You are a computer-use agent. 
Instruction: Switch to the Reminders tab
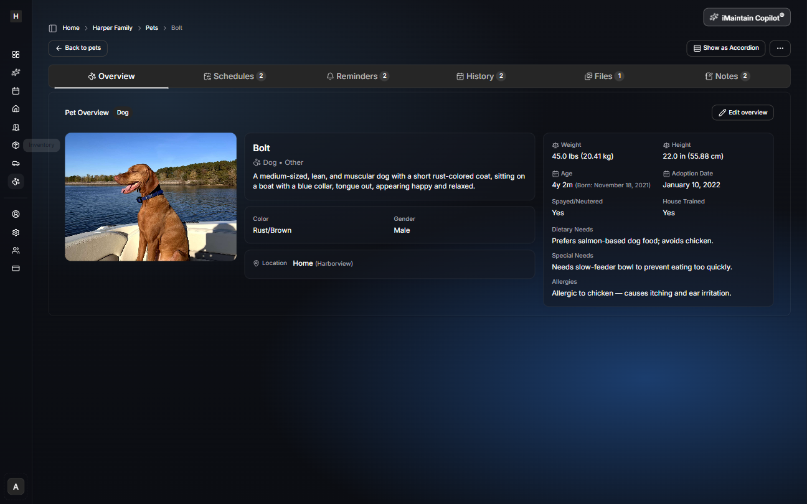click(357, 77)
